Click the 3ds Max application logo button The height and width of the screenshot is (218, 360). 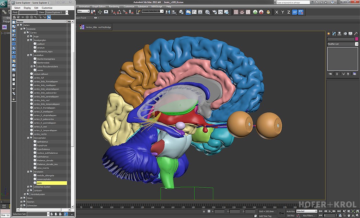point(4,3)
